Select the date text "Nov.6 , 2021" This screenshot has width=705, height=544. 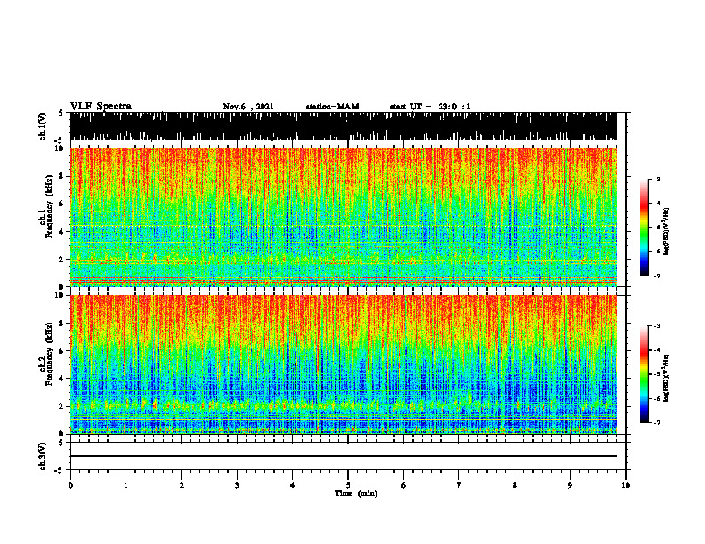pos(248,107)
